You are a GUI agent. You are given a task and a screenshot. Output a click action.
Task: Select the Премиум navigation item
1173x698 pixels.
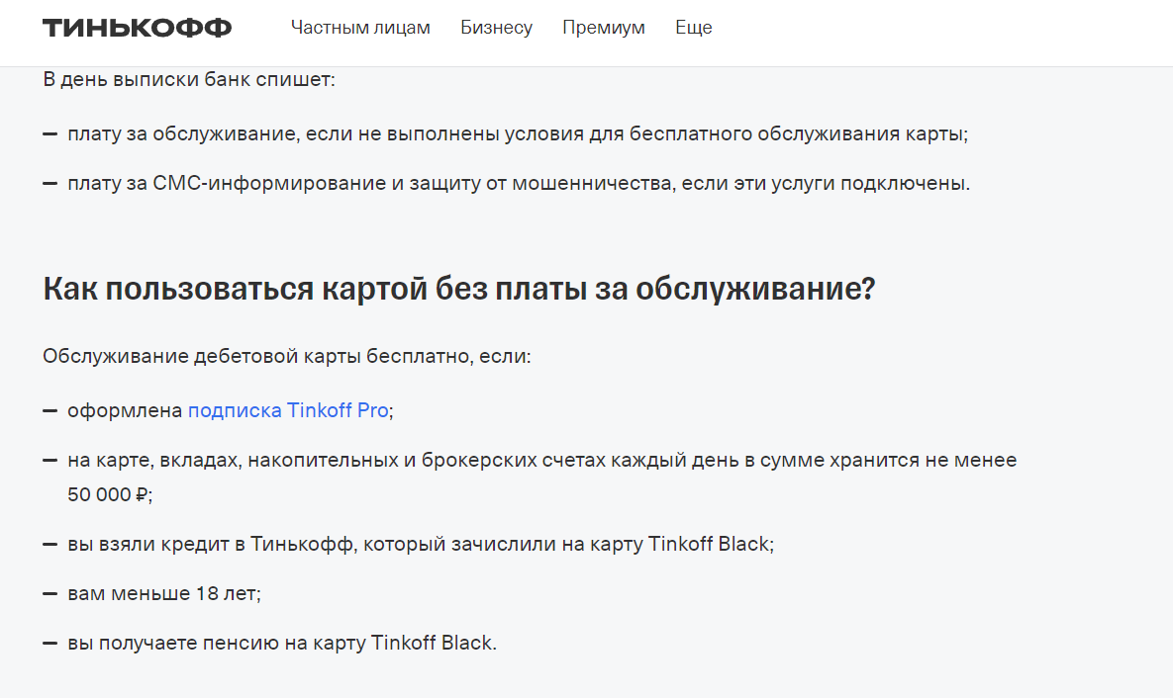coord(604,28)
